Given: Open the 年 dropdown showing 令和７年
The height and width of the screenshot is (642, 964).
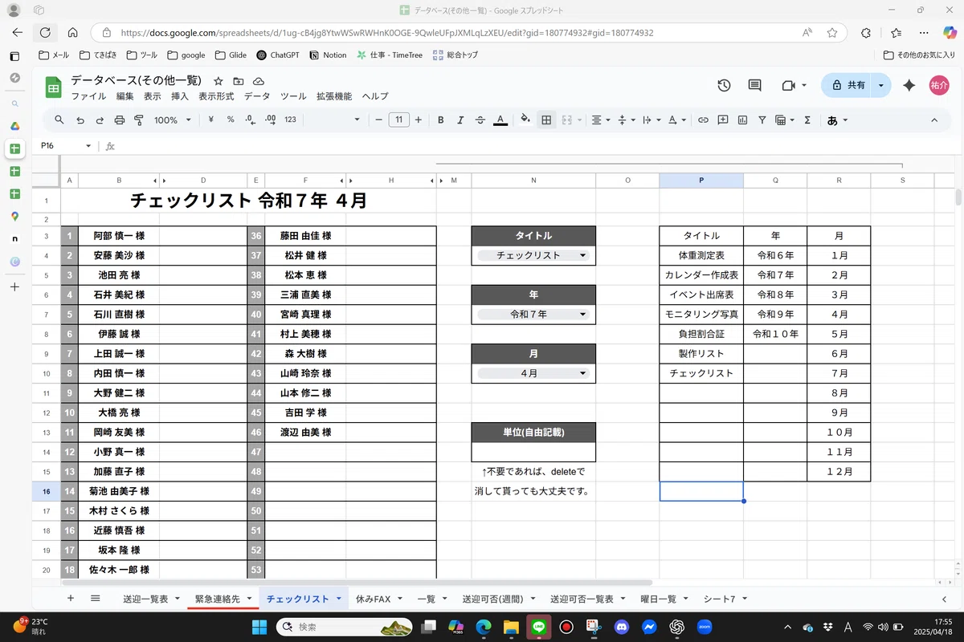Looking at the screenshot, I should click(533, 315).
